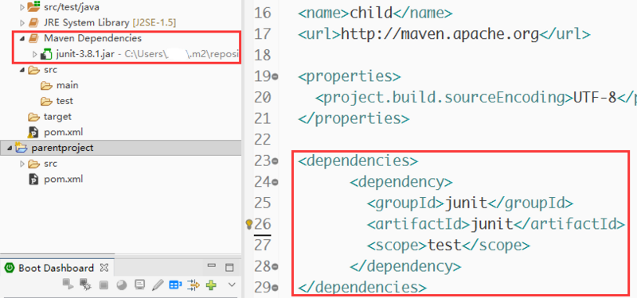Open the console monitor icon in Boot Dashboard
The height and width of the screenshot is (298, 637).
pos(140,285)
